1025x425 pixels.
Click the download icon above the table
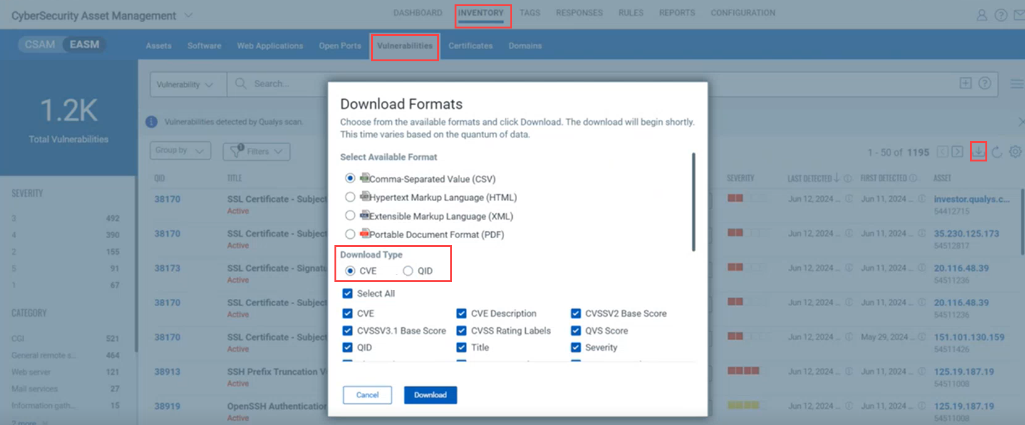979,151
